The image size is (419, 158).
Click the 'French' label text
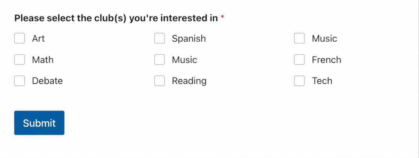326,60
